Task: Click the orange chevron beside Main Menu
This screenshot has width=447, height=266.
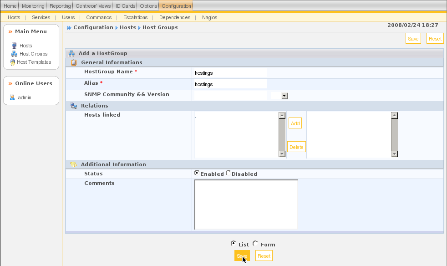Action: tap(10, 32)
